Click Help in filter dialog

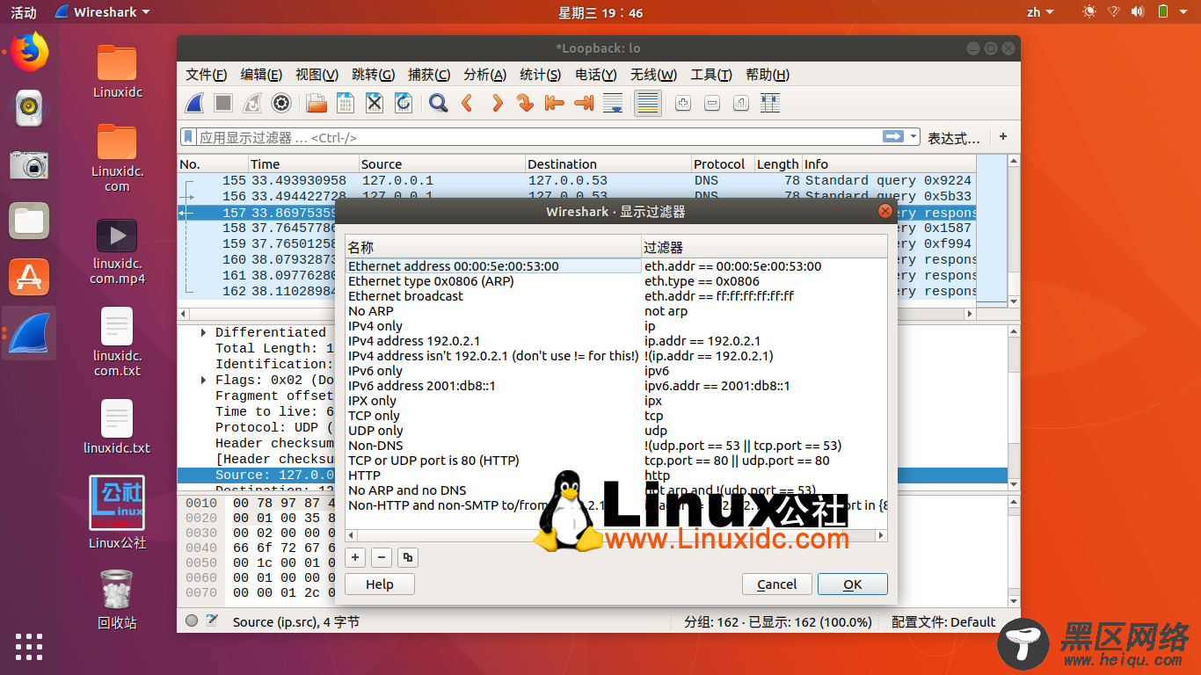point(380,584)
